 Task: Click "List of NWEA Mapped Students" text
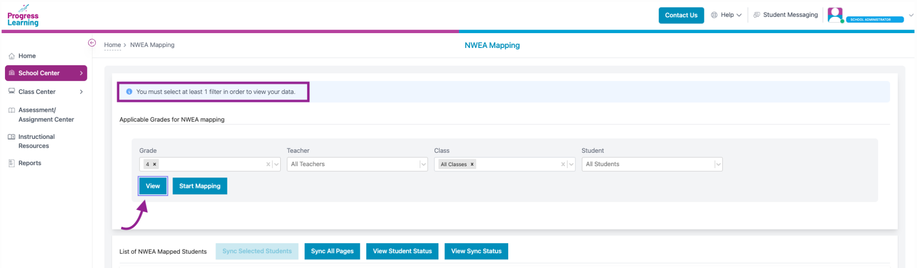tap(163, 252)
